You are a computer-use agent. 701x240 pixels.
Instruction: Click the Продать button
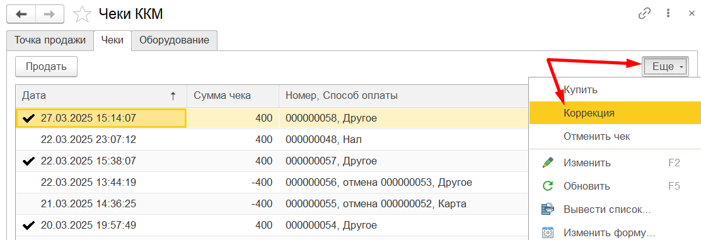pyautogui.click(x=47, y=67)
